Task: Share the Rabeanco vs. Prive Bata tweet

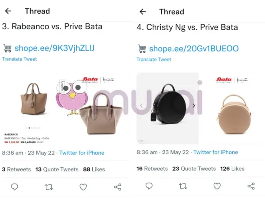Action: point(117,187)
